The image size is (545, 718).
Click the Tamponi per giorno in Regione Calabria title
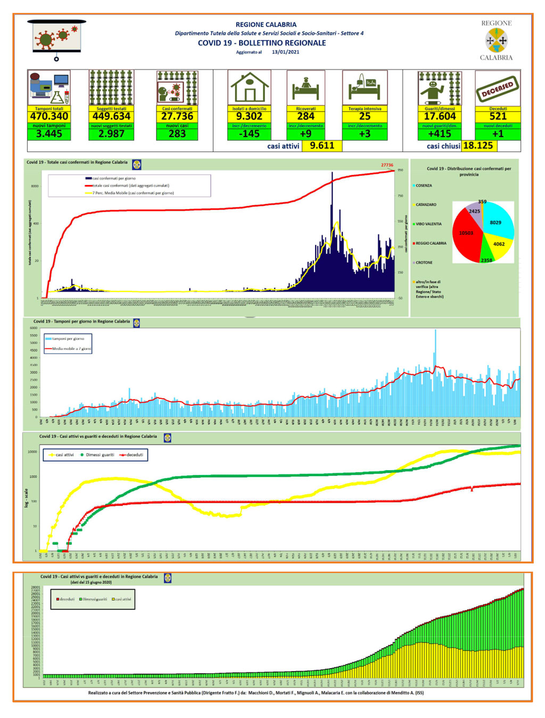click(81, 321)
